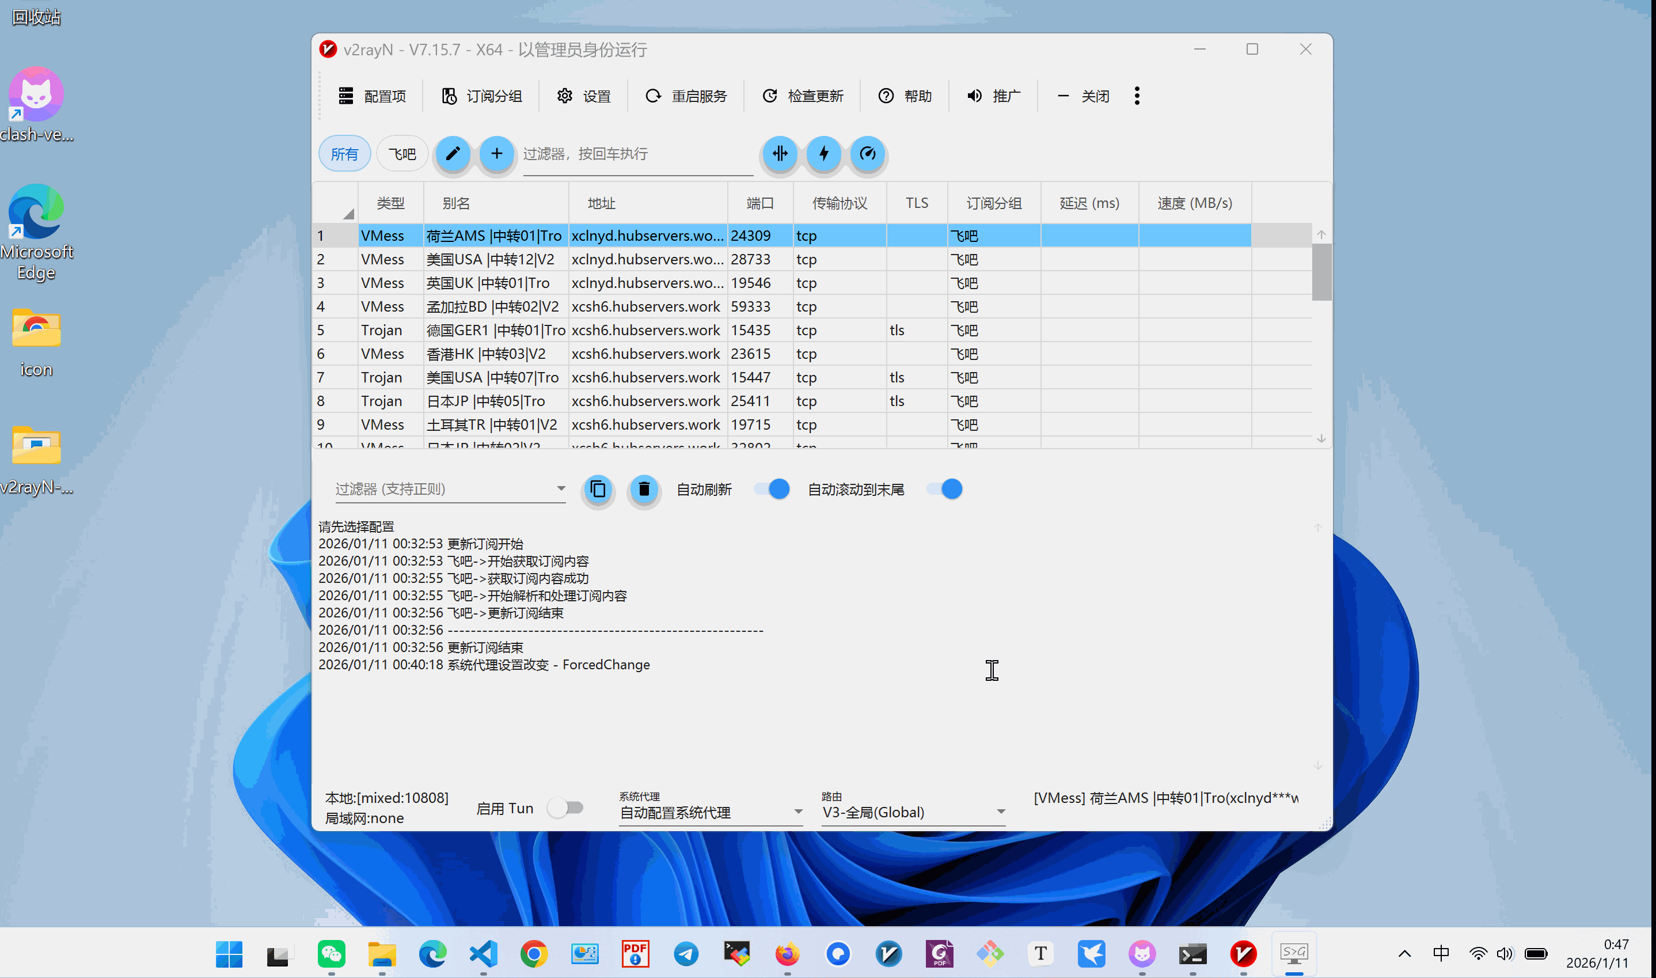Viewport: 1656px width, 978px height.
Task: Enable the 启用 Tun switch
Action: tap(566, 808)
